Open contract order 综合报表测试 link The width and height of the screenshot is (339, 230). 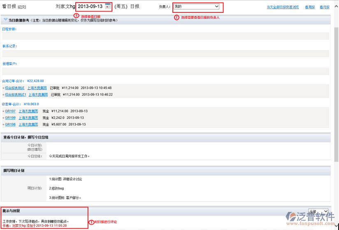click(15, 88)
